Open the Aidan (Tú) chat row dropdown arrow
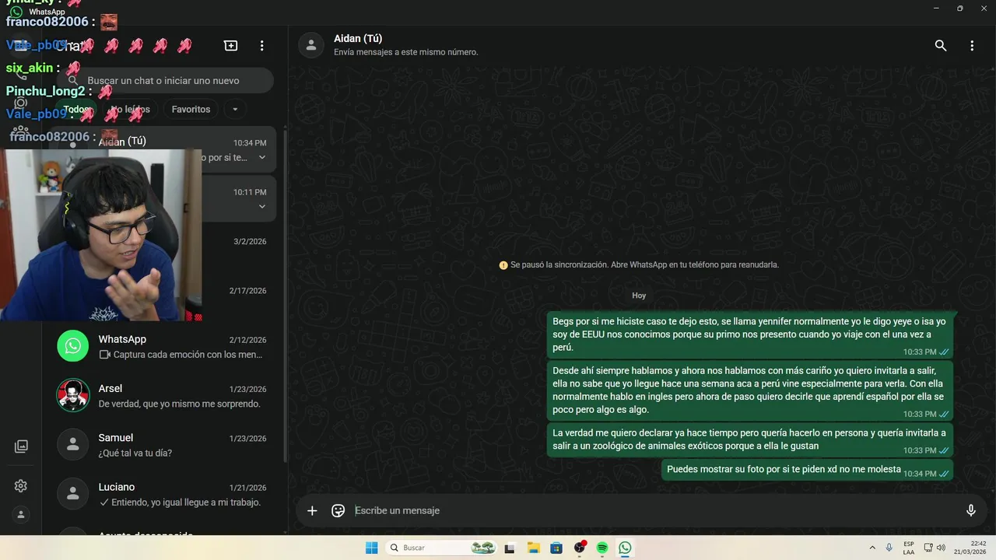Viewport: 996px width, 560px height. click(x=262, y=157)
